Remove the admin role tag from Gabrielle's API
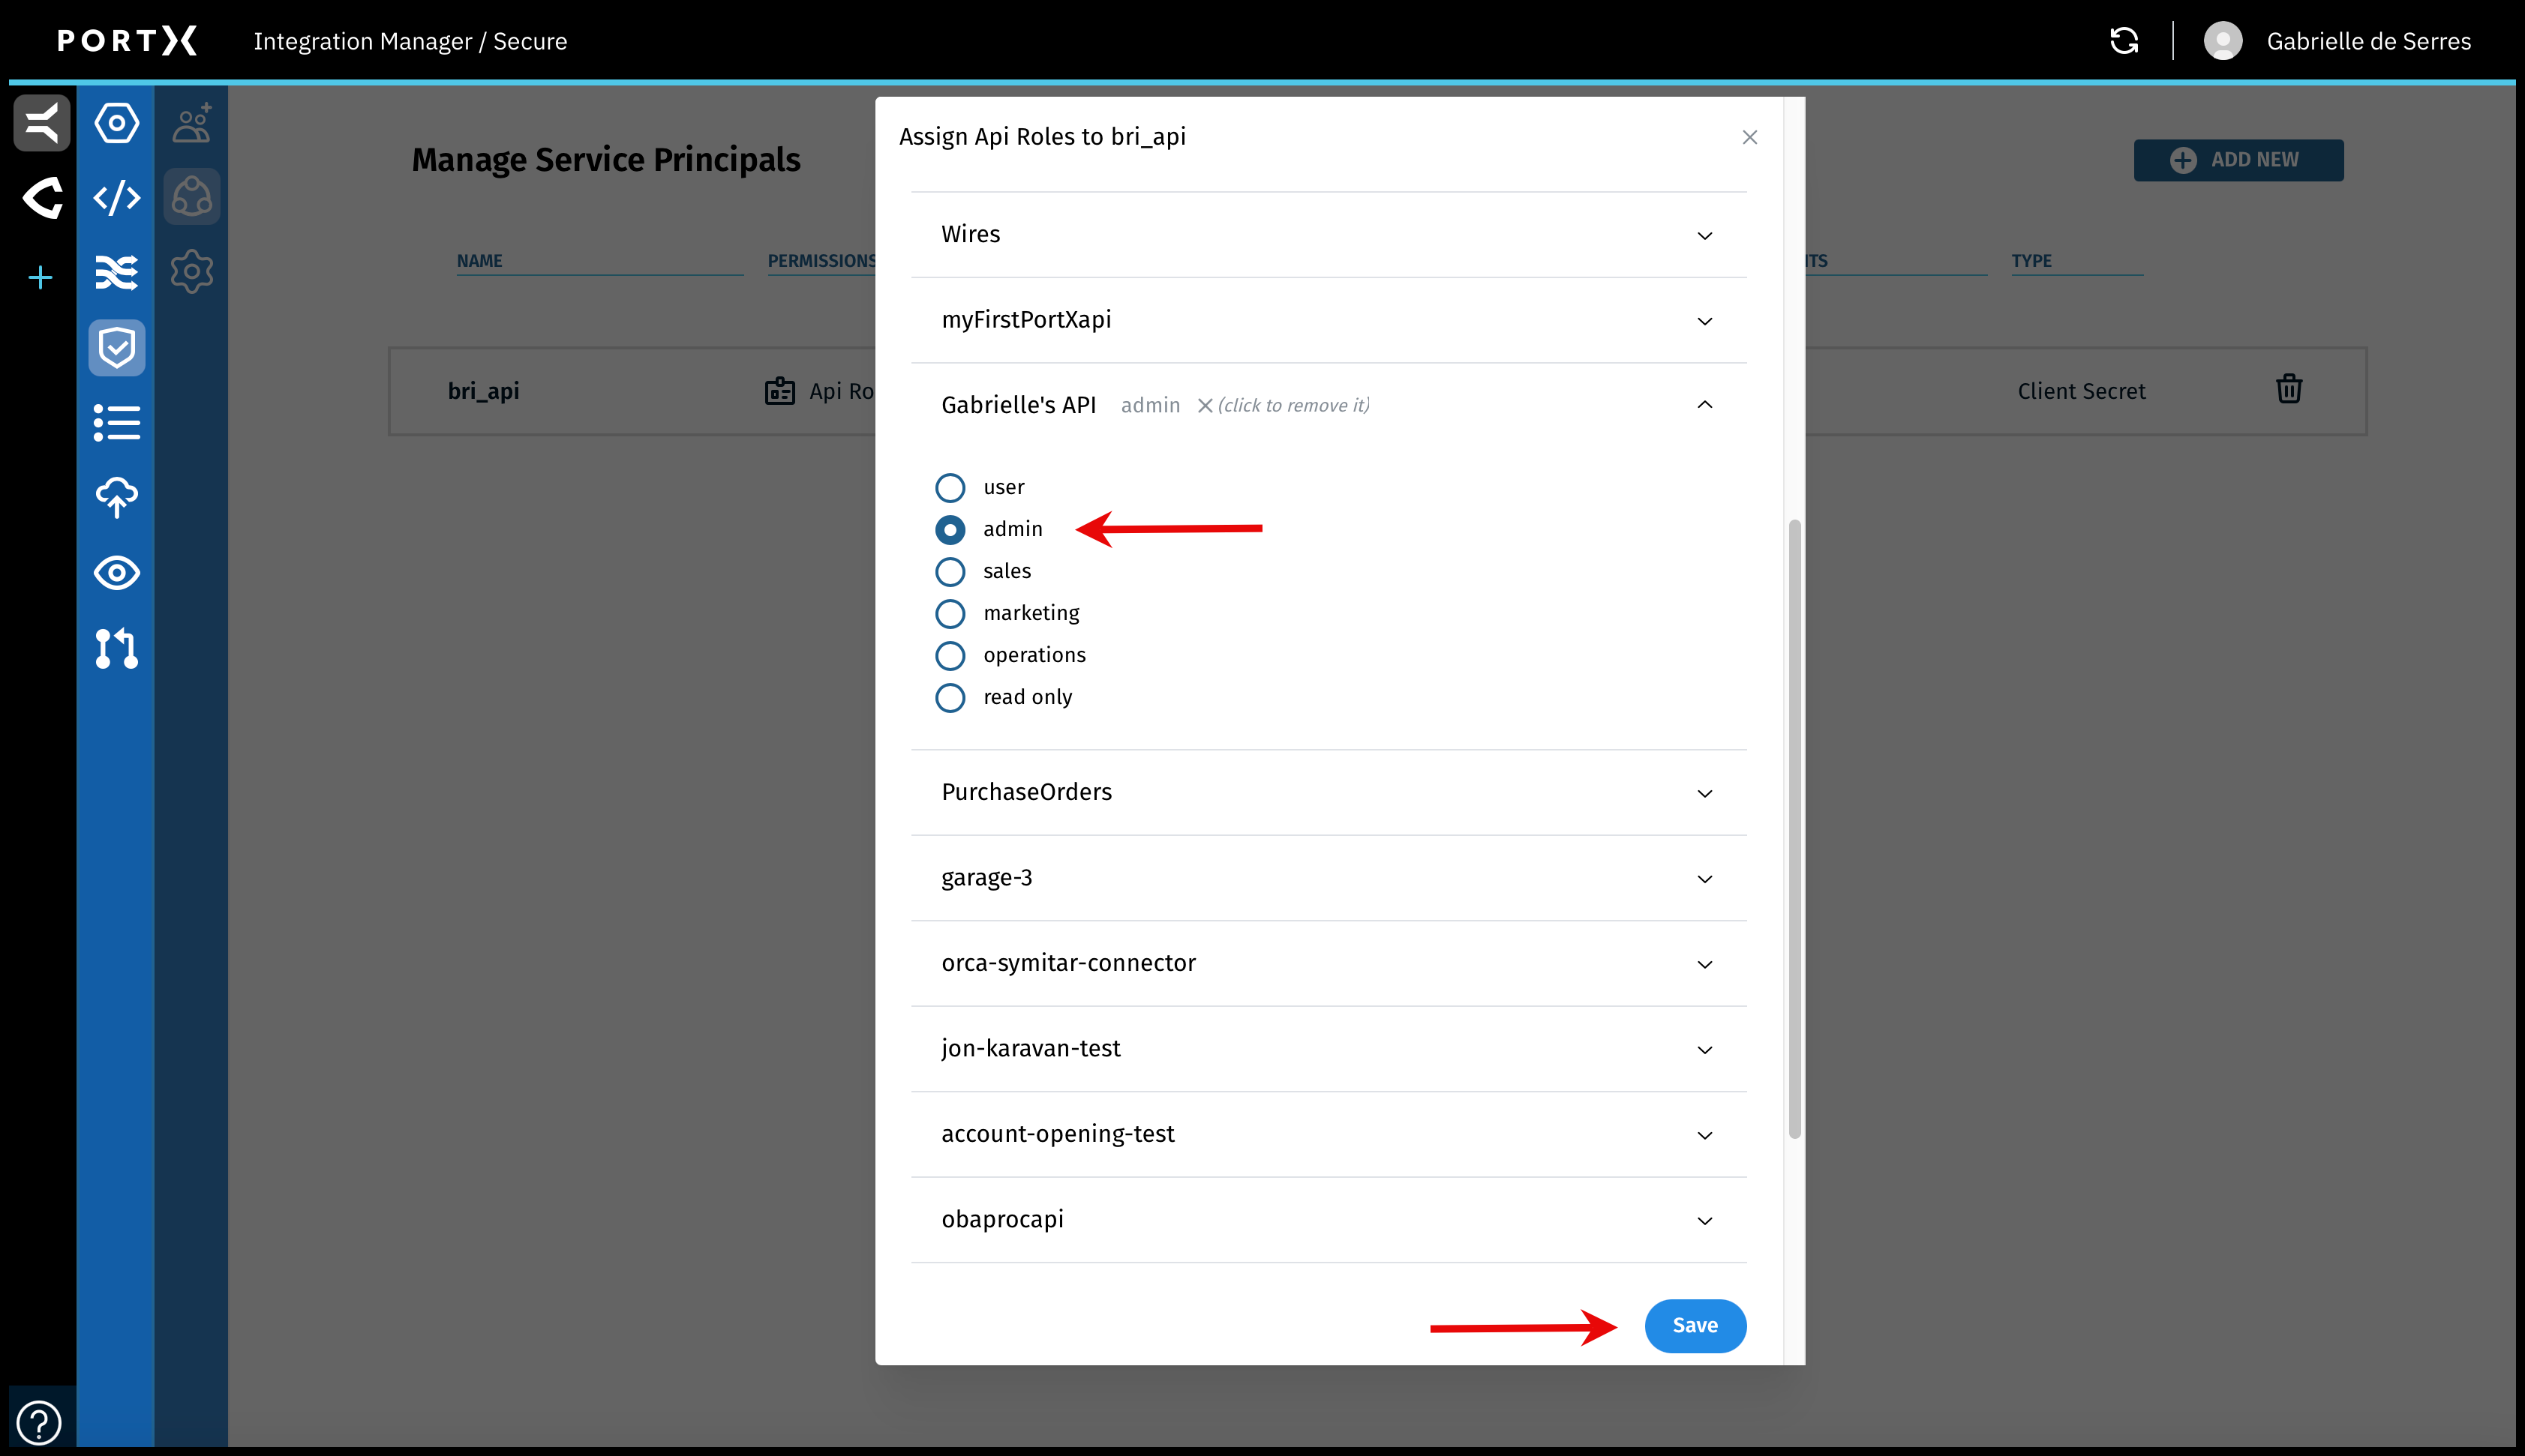Image resolution: width=2525 pixels, height=1456 pixels. [1205, 405]
